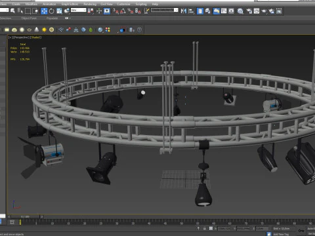Toggle Angle Snap

[x=123, y=11]
